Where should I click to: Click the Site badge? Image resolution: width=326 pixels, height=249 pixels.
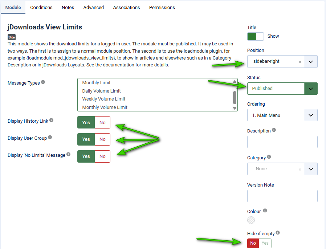(x=12, y=37)
